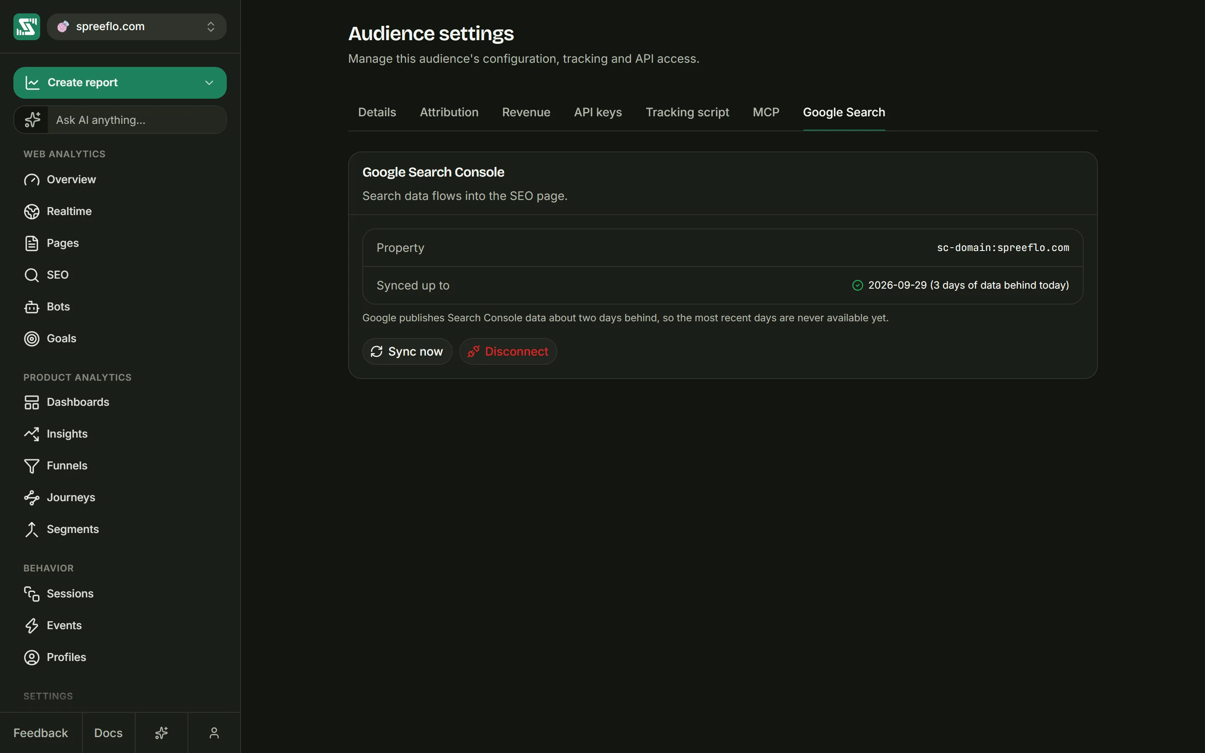Click the Spreeflo app logo icon
The image size is (1205, 753).
pyautogui.click(x=26, y=26)
